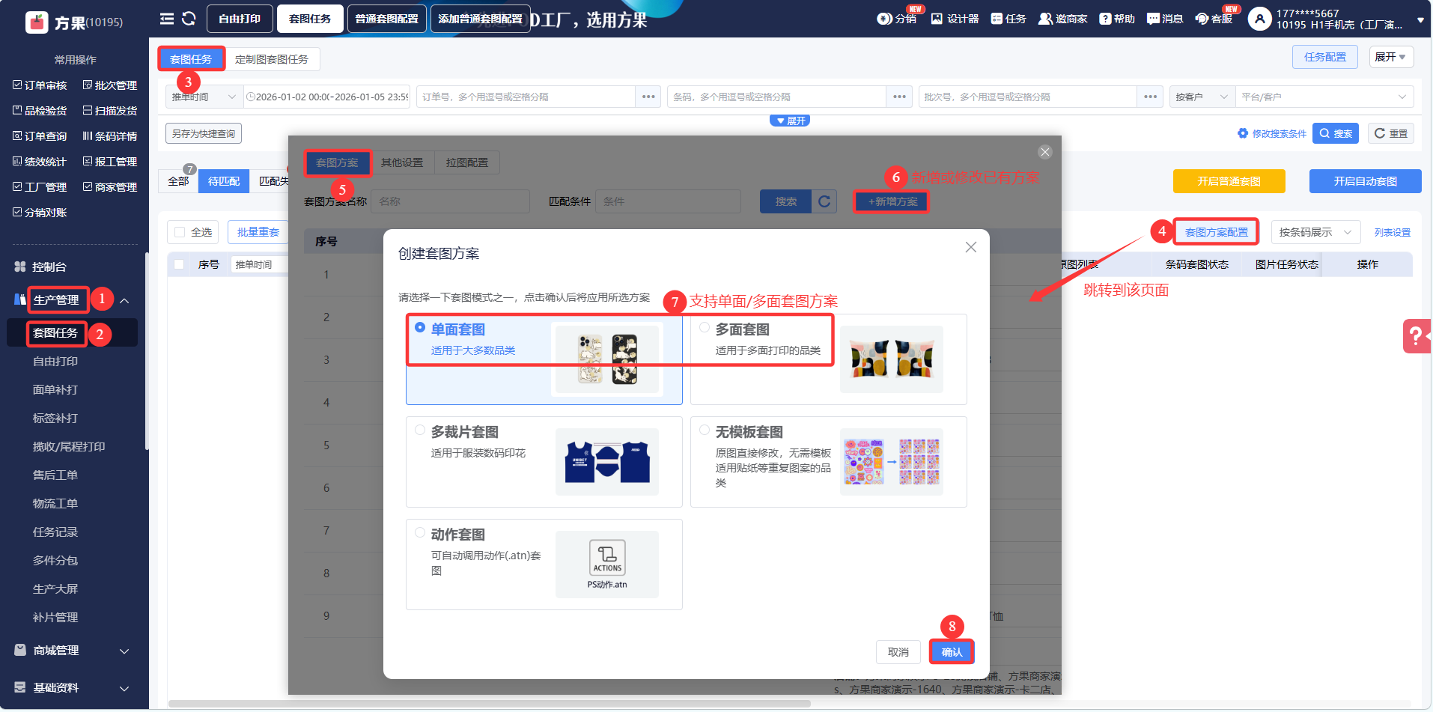1433x712 pixels.
Task: Click the 订单号 input field
Action: 526,97
